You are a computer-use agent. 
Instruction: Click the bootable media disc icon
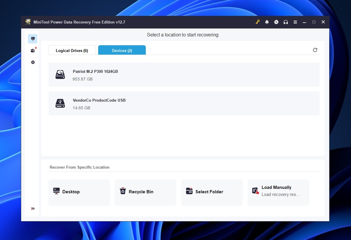(x=276, y=22)
